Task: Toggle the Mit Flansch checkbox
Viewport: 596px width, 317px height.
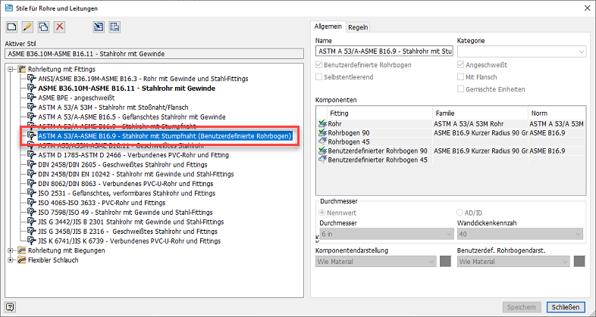Action: click(x=461, y=77)
